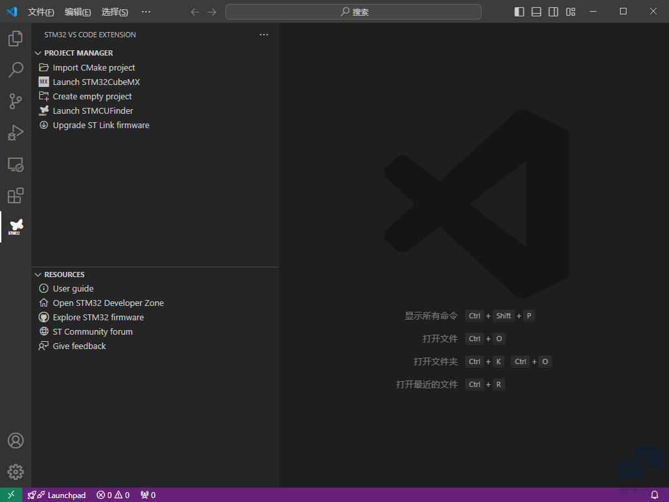This screenshot has height=502, width=669.
Task: Open the Manage gear icon
Action: coord(16,472)
